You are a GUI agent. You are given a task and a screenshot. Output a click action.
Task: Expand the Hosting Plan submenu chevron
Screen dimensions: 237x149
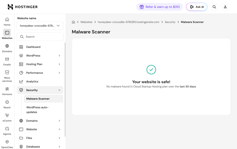point(60,64)
